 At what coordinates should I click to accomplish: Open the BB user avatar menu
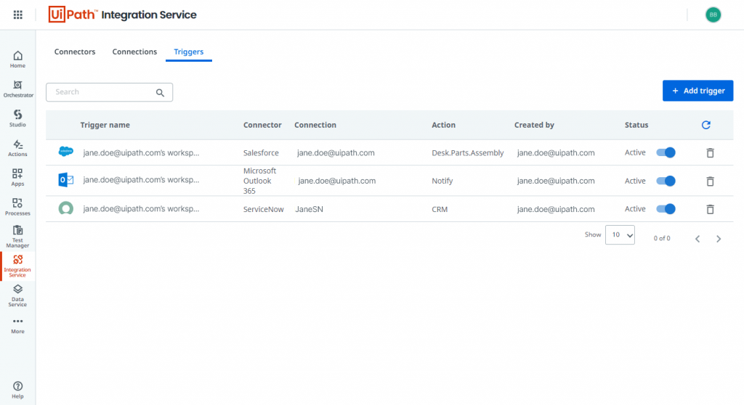[713, 15]
